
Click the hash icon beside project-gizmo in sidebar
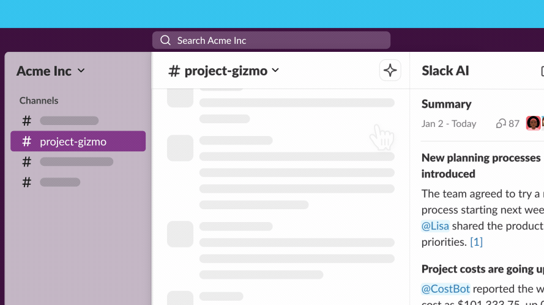[x=26, y=142]
